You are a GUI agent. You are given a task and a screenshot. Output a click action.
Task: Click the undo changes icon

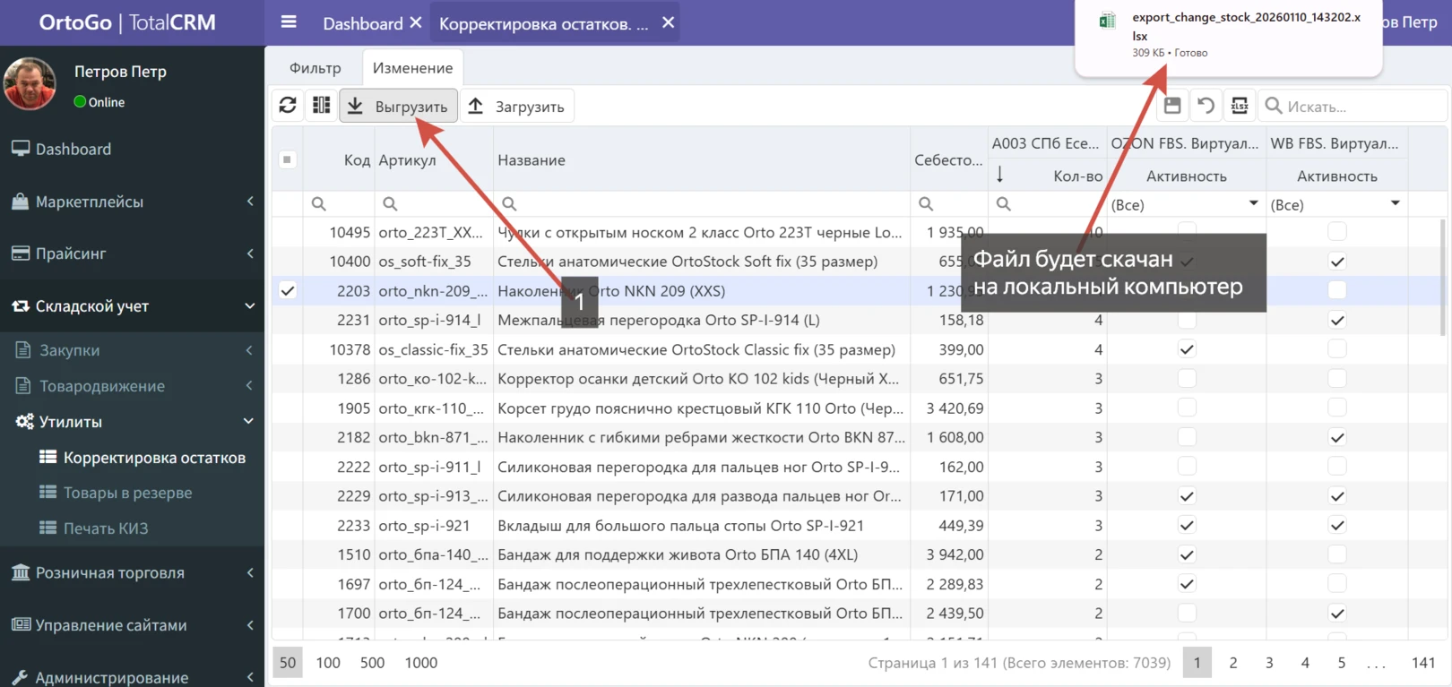(x=1206, y=106)
